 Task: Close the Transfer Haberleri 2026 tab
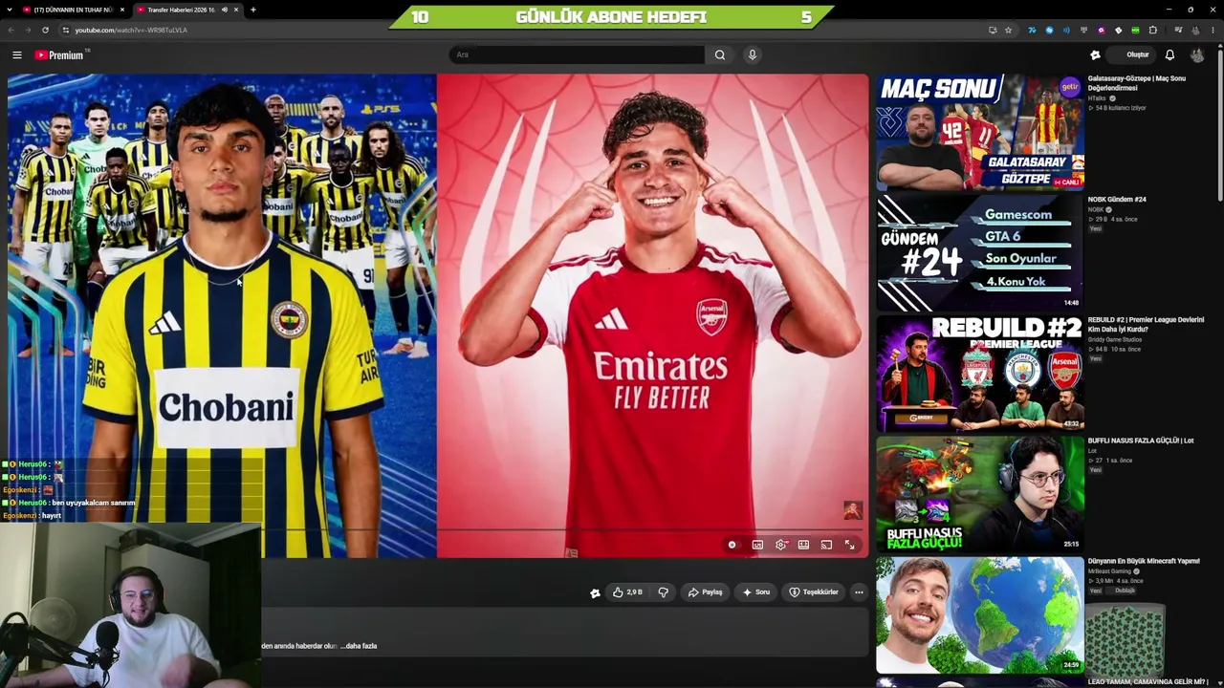click(236, 10)
